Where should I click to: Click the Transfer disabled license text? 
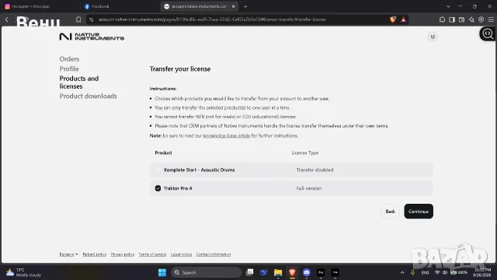click(x=315, y=170)
